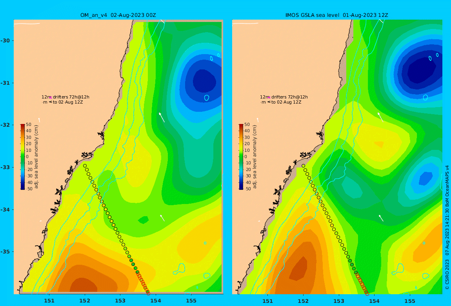Screen dimensions: 451x306
Task: Click longitude label 154 under the left map
Action: click(156, 301)
